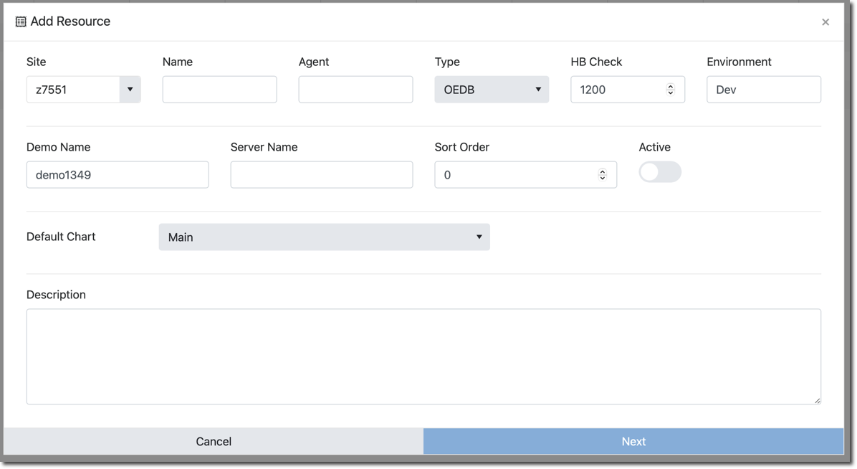Image resolution: width=857 pixels, height=469 pixels.
Task: Click the Type label
Action: [447, 62]
